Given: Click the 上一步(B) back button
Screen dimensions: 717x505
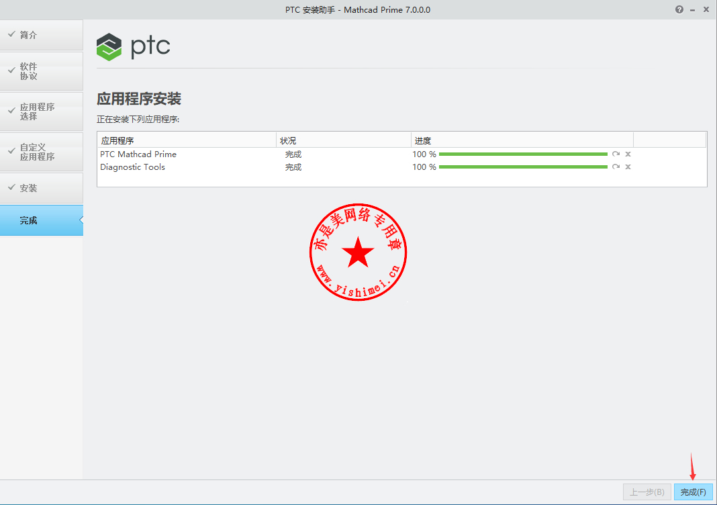Looking at the screenshot, I should (647, 492).
